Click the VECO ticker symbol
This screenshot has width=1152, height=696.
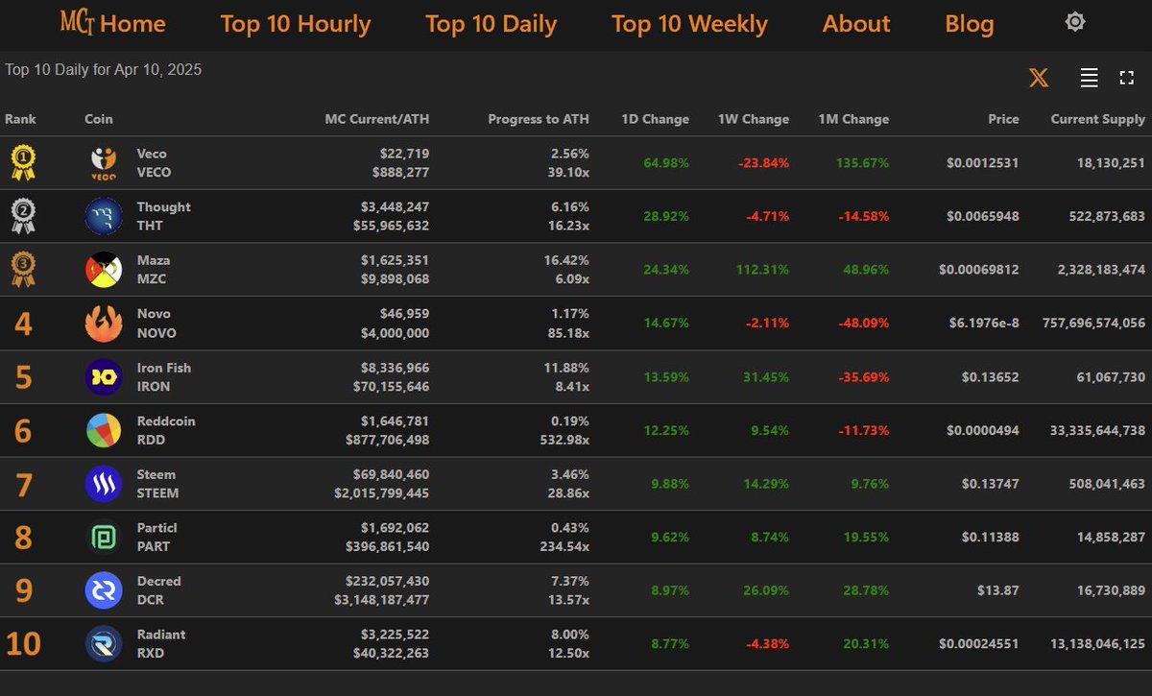(x=154, y=173)
